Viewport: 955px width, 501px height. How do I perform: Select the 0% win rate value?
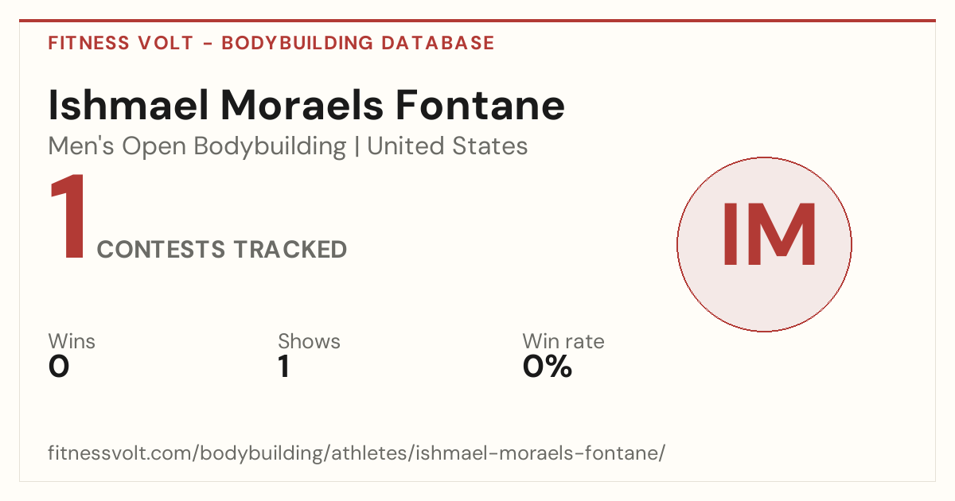(x=548, y=367)
